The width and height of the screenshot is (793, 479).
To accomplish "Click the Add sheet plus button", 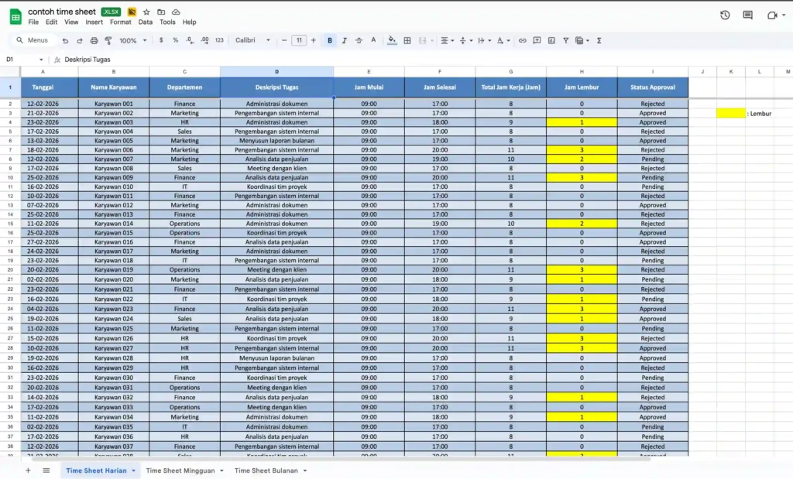I will click(x=28, y=470).
